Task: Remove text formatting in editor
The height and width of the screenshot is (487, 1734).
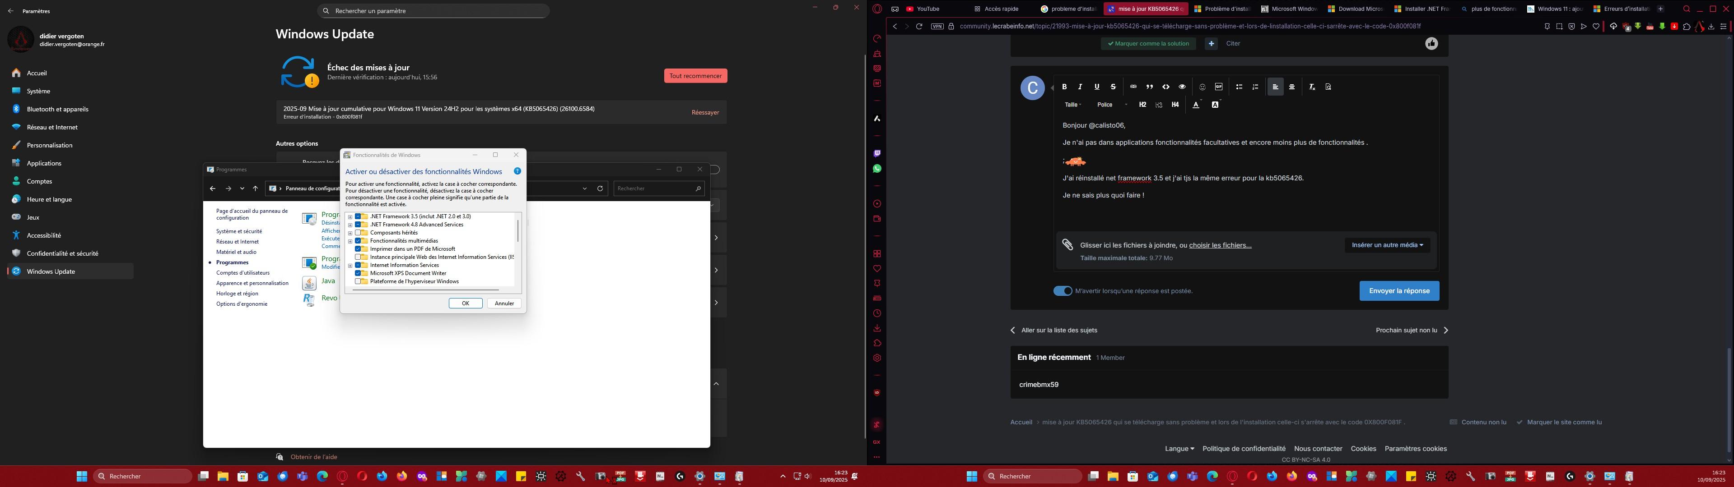Action: coord(1312,87)
